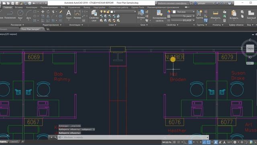
Task: Expand the Рисование panel
Action: [x=17, y=25]
